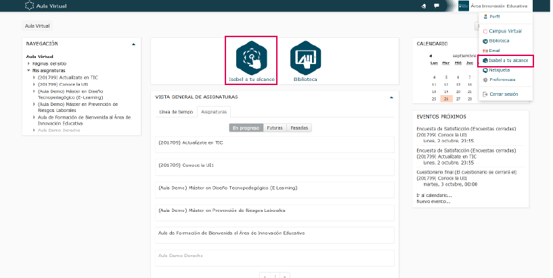This screenshot has width=553, height=278.
Task: Open the messages chat bubble icon
Action: [437, 5]
